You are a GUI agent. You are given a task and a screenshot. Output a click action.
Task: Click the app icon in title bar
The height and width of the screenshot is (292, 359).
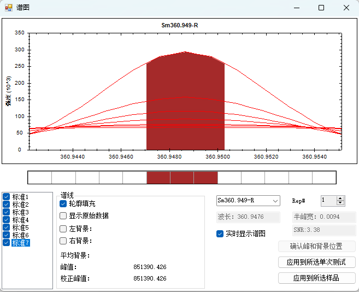coord(8,8)
